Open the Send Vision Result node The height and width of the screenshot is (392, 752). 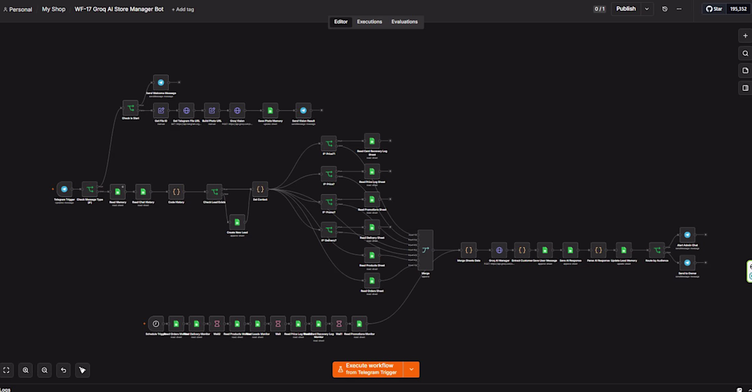pos(304,111)
